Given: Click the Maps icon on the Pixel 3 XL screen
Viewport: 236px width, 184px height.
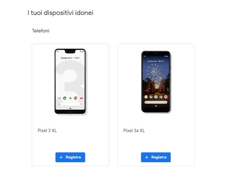Looking at the screenshot, I should [65, 98].
